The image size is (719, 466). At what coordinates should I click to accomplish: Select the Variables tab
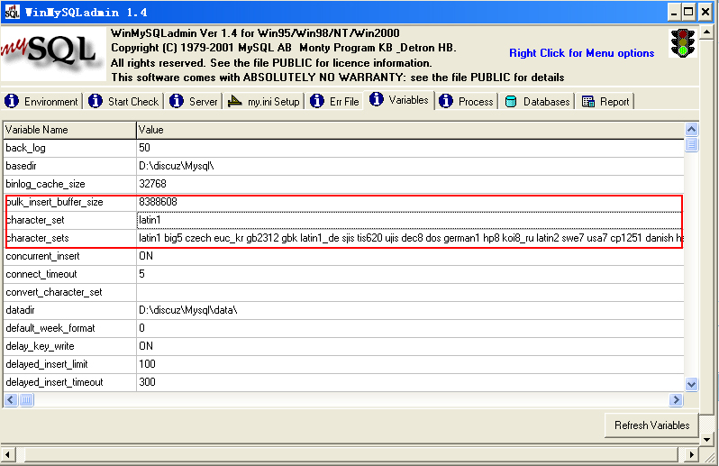tap(399, 100)
